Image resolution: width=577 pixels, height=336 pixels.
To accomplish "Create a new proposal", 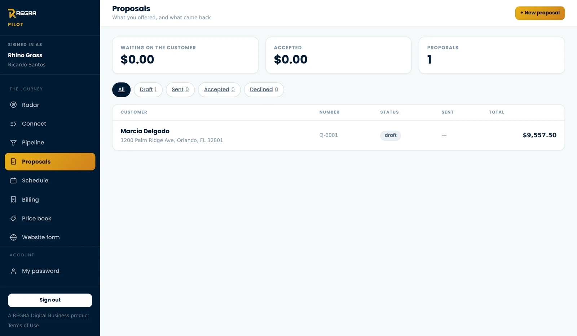I will (540, 13).
